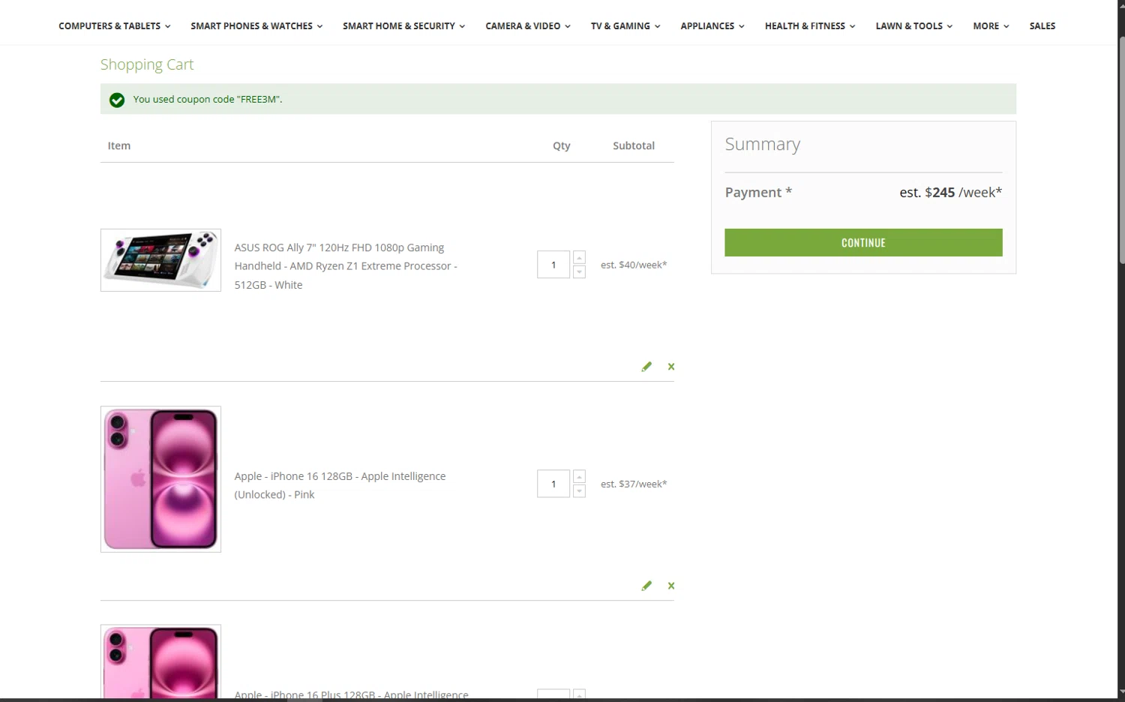
Task: Remove ASUS ROG Ally from cart
Action: 671,367
